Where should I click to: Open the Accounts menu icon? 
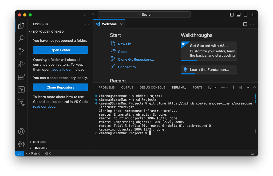21,131
